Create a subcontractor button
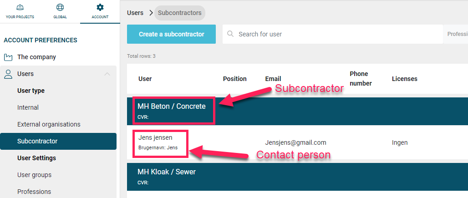The image size is (468, 198). (171, 34)
